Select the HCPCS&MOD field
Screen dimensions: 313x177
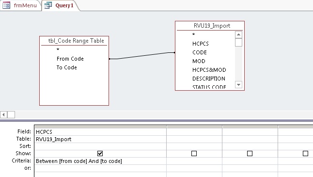(209, 70)
